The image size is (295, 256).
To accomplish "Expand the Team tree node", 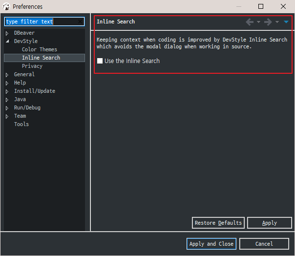I will coord(7,116).
